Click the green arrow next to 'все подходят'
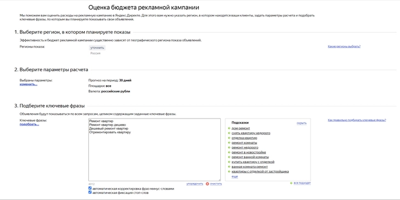400x200 pixels. coord(292,183)
